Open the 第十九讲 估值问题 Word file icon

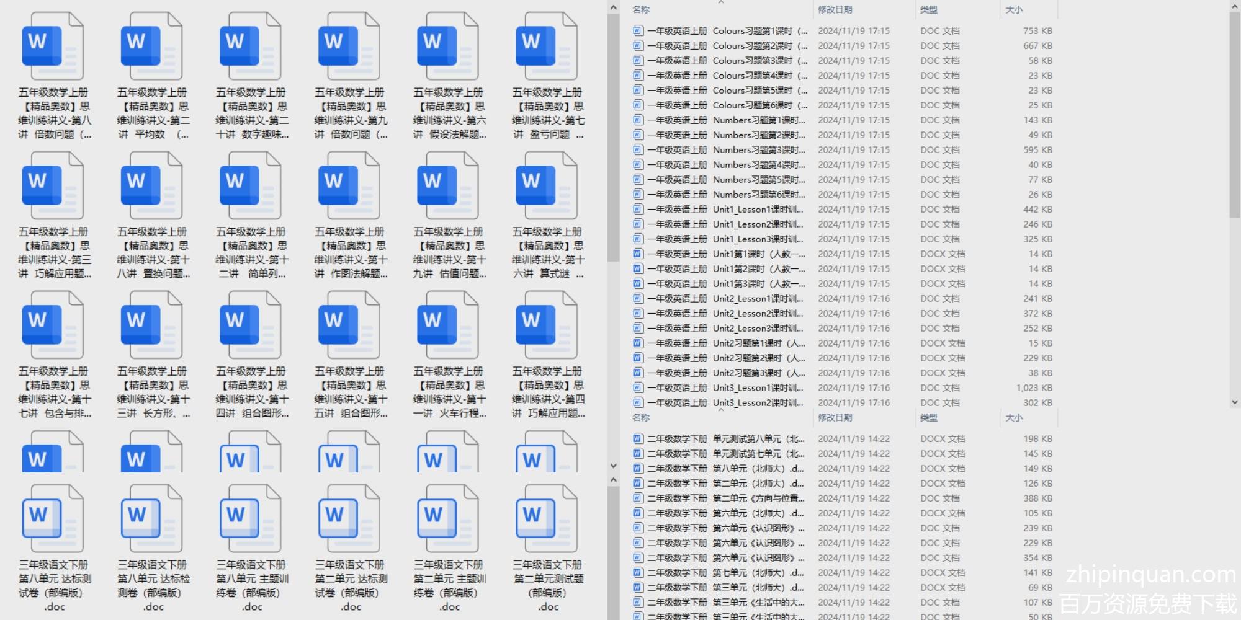[448, 186]
